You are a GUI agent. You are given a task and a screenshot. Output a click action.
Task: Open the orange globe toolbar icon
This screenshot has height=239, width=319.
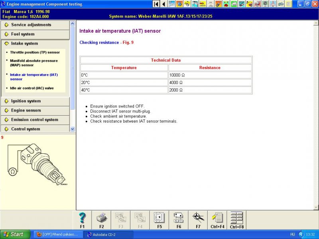179,4
